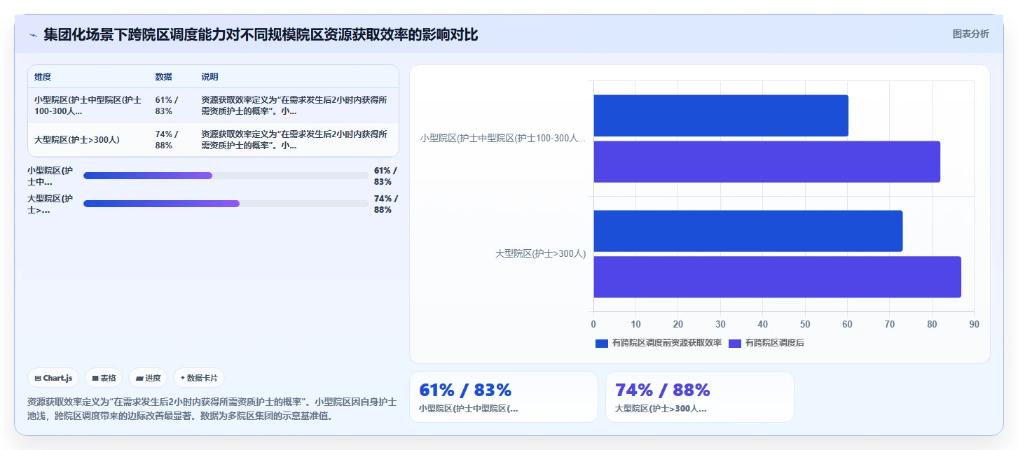Image resolution: width=1018 pixels, height=450 pixels.
Task: Click the 说明 text in the 大型院区 table row
Action: pyautogui.click(x=294, y=140)
